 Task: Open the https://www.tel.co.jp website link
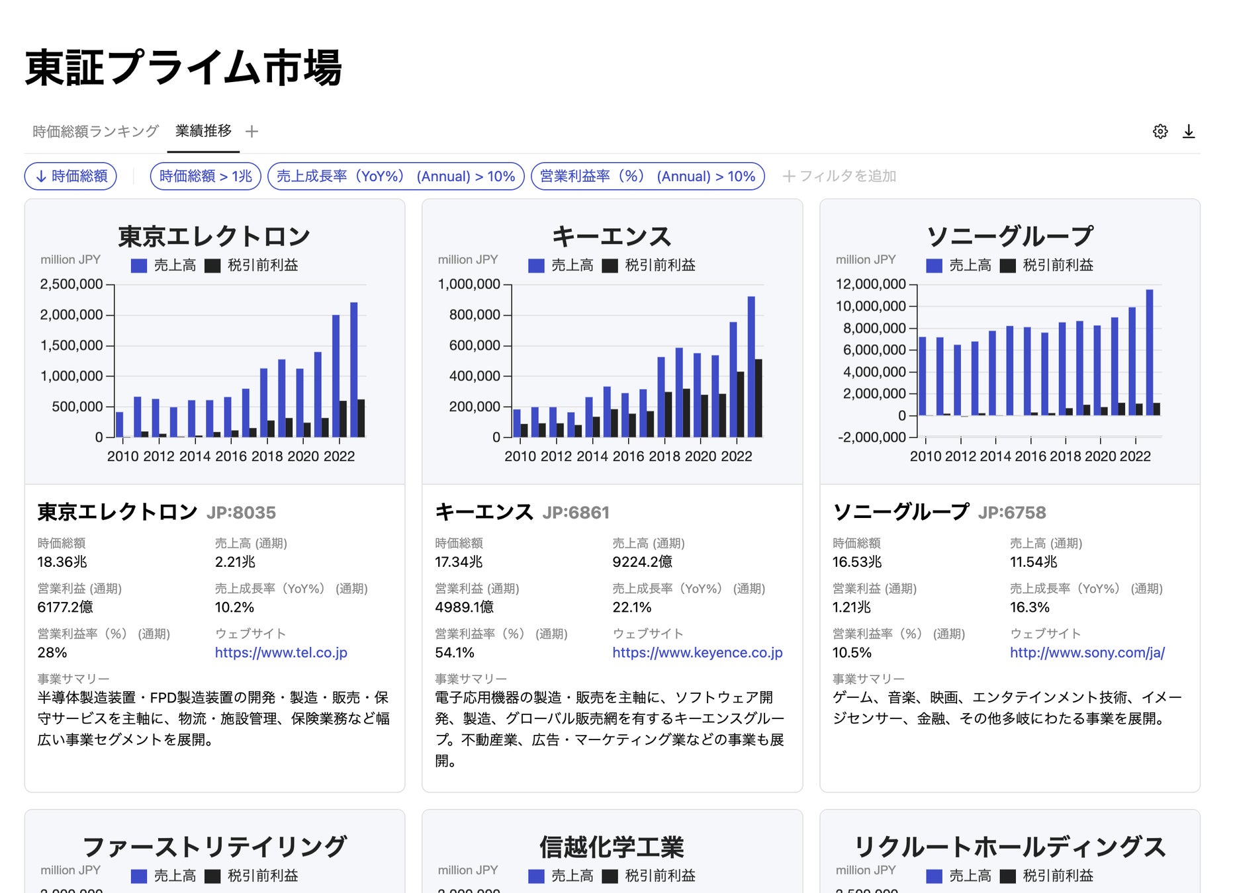[281, 652]
